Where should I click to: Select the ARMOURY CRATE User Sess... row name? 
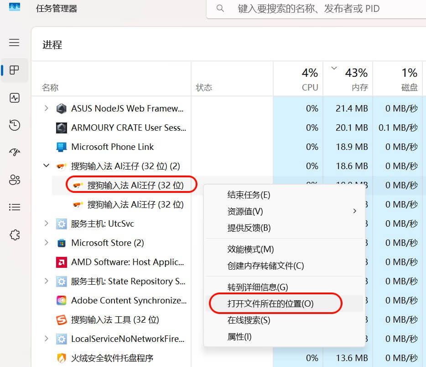(129, 128)
